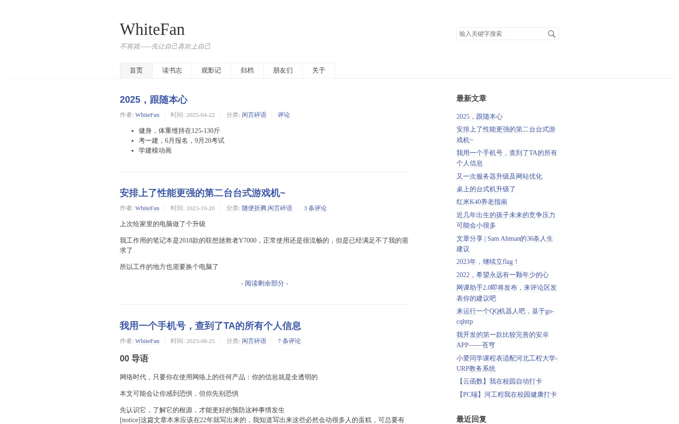Open post title 2025，跟随本心

click(x=154, y=99)
